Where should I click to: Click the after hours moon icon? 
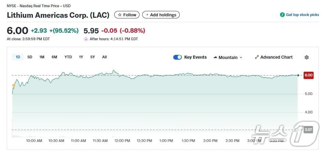86,39
